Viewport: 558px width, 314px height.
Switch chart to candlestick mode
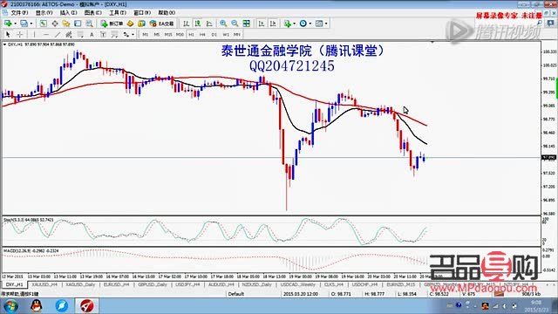click(x=198, y=24)
